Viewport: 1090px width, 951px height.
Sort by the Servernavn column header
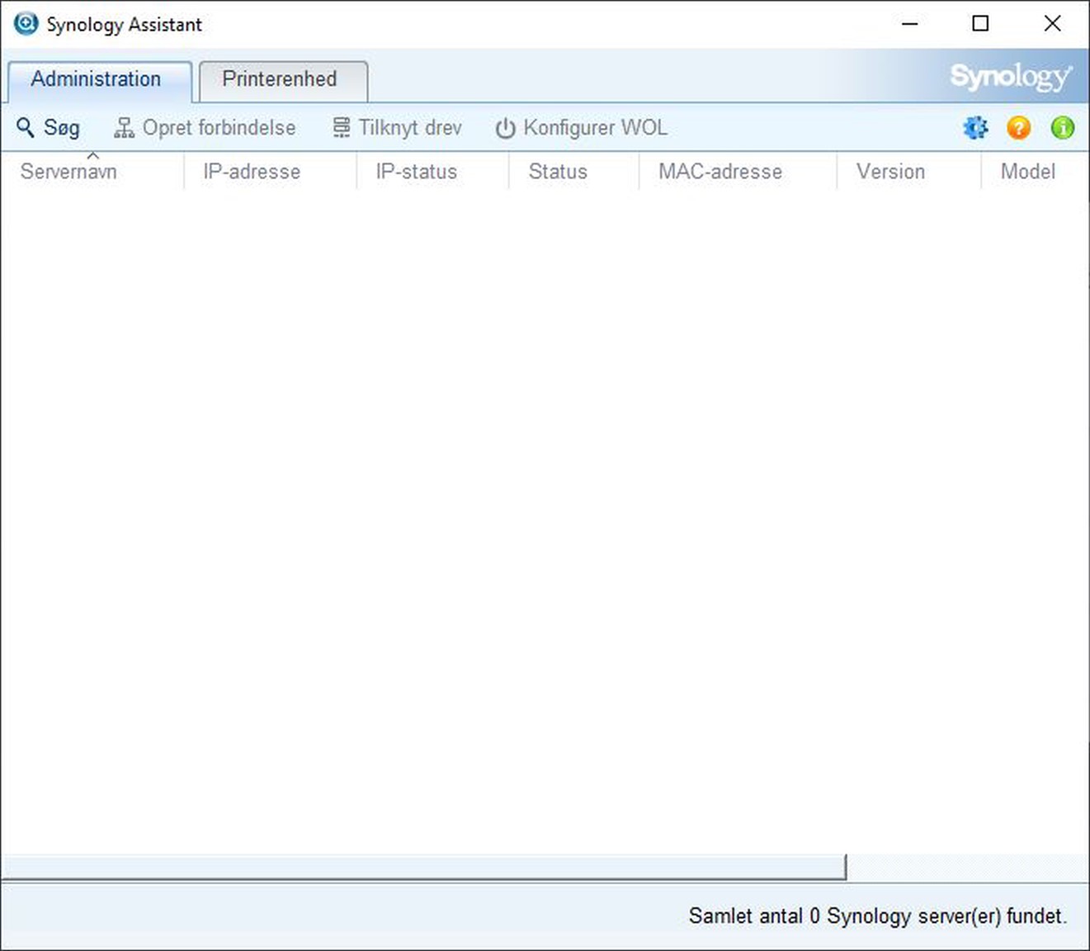point(92,171)
